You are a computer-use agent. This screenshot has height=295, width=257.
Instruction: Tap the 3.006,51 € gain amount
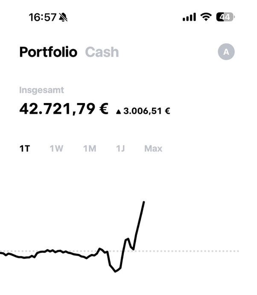tap(147, 111)
